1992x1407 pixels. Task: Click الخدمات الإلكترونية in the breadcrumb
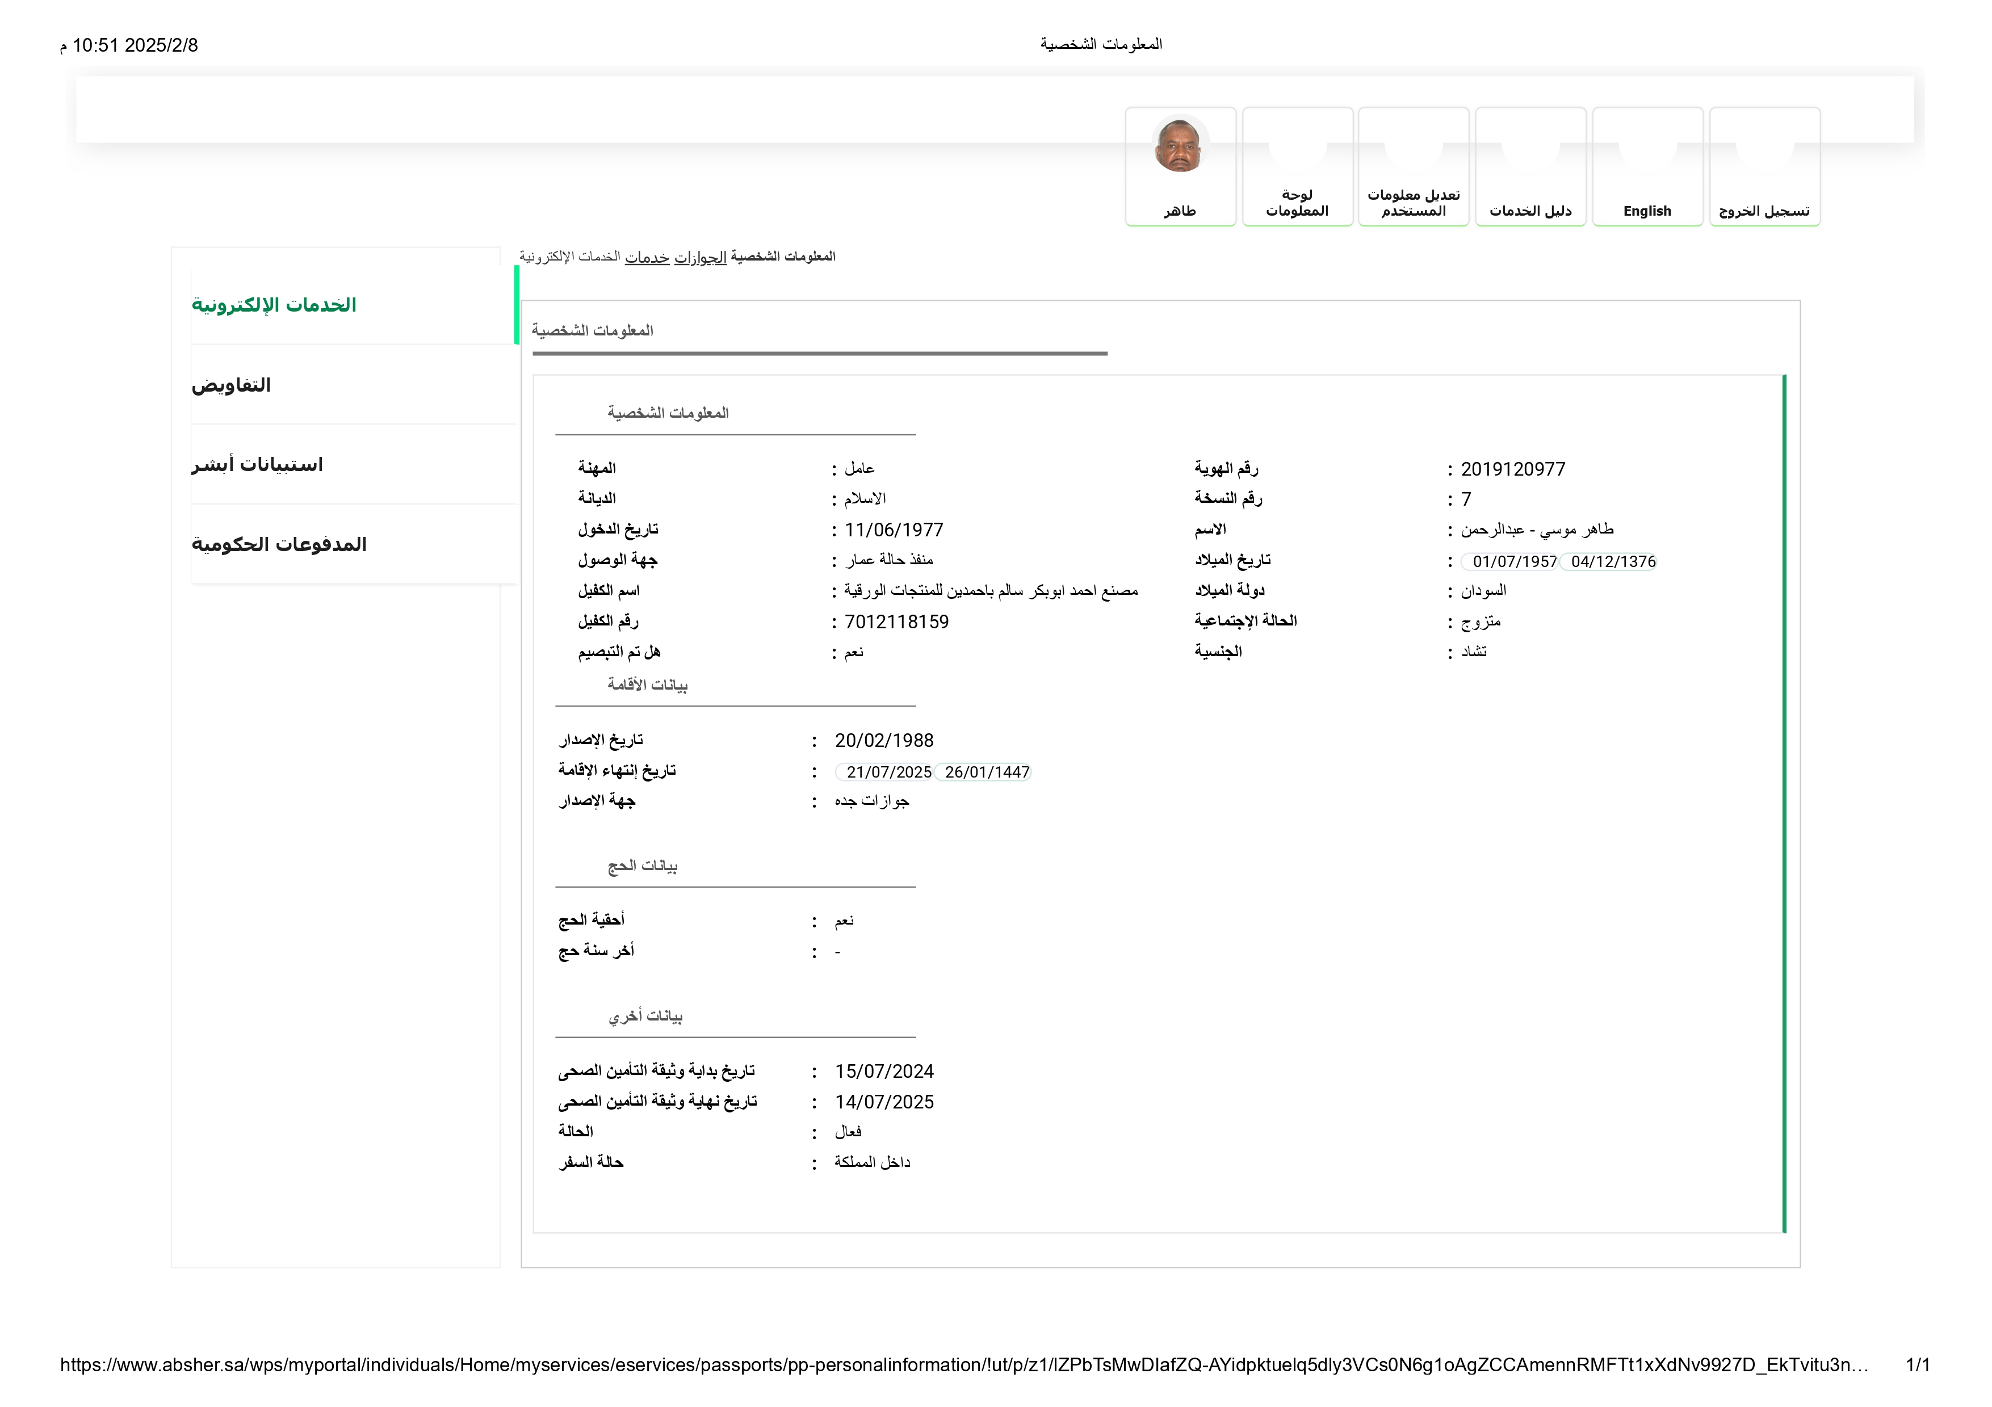(x=569, y=257)
